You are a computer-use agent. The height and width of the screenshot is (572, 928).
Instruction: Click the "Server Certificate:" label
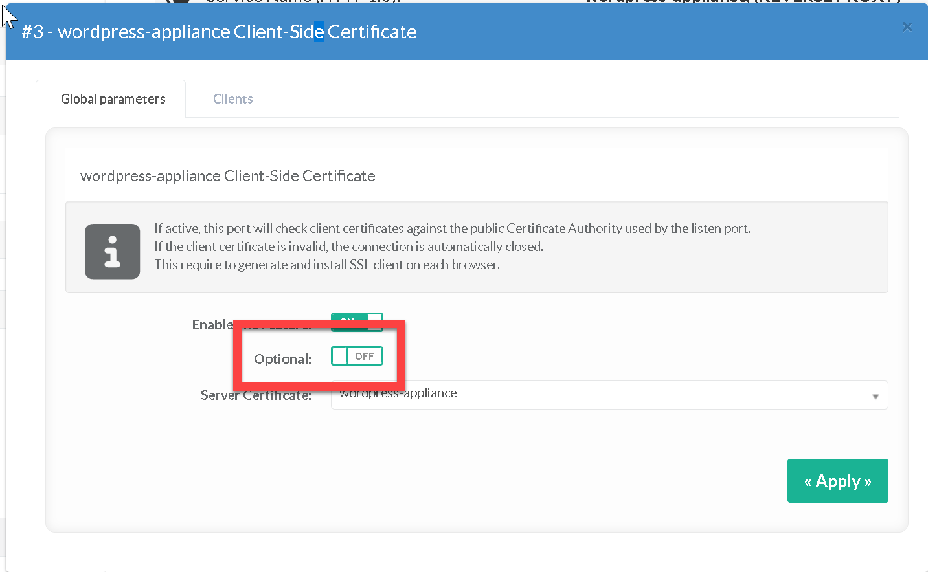(256, 395)
